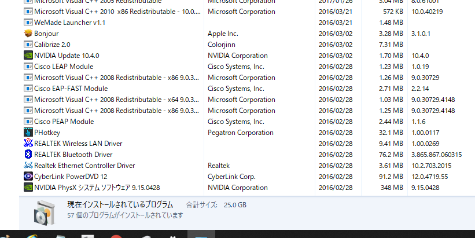This screenshot has height=238, width=475.
Task: Click the 57 個のプログラムがインストールされています text
Action: (x=125, y=215)
